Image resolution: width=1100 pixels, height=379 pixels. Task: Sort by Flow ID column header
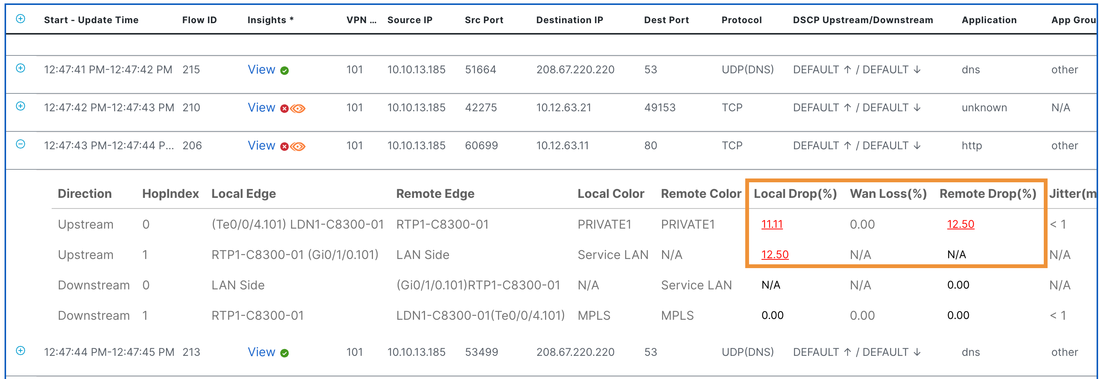point(199,20)
